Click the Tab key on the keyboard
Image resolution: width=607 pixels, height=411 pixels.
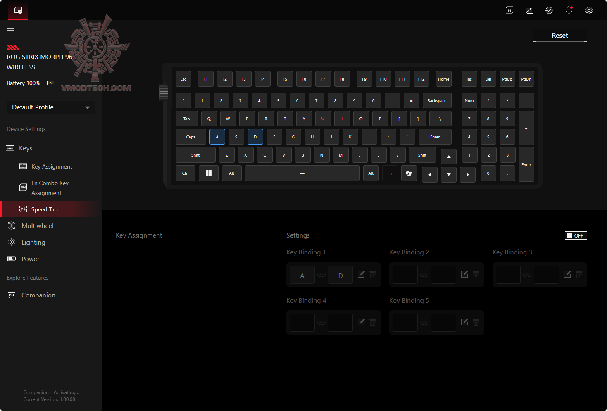(x=187, y=119)
